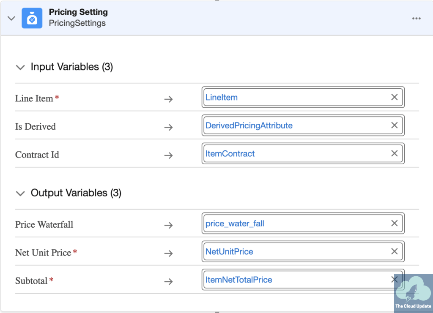433x313 pixels.
Task: Click The Cloud Update logo
Action: click(x=413, y=293)
